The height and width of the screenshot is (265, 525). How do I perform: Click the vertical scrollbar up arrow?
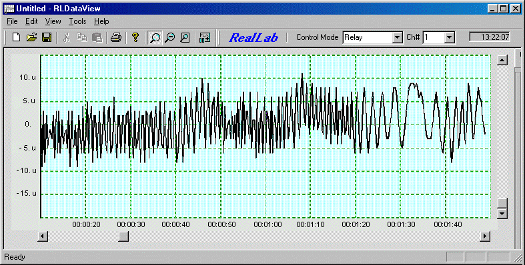point(502,60)
